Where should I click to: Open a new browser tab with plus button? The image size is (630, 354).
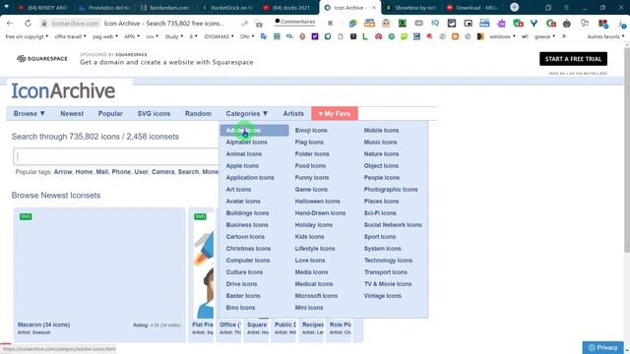click(514, 7)
